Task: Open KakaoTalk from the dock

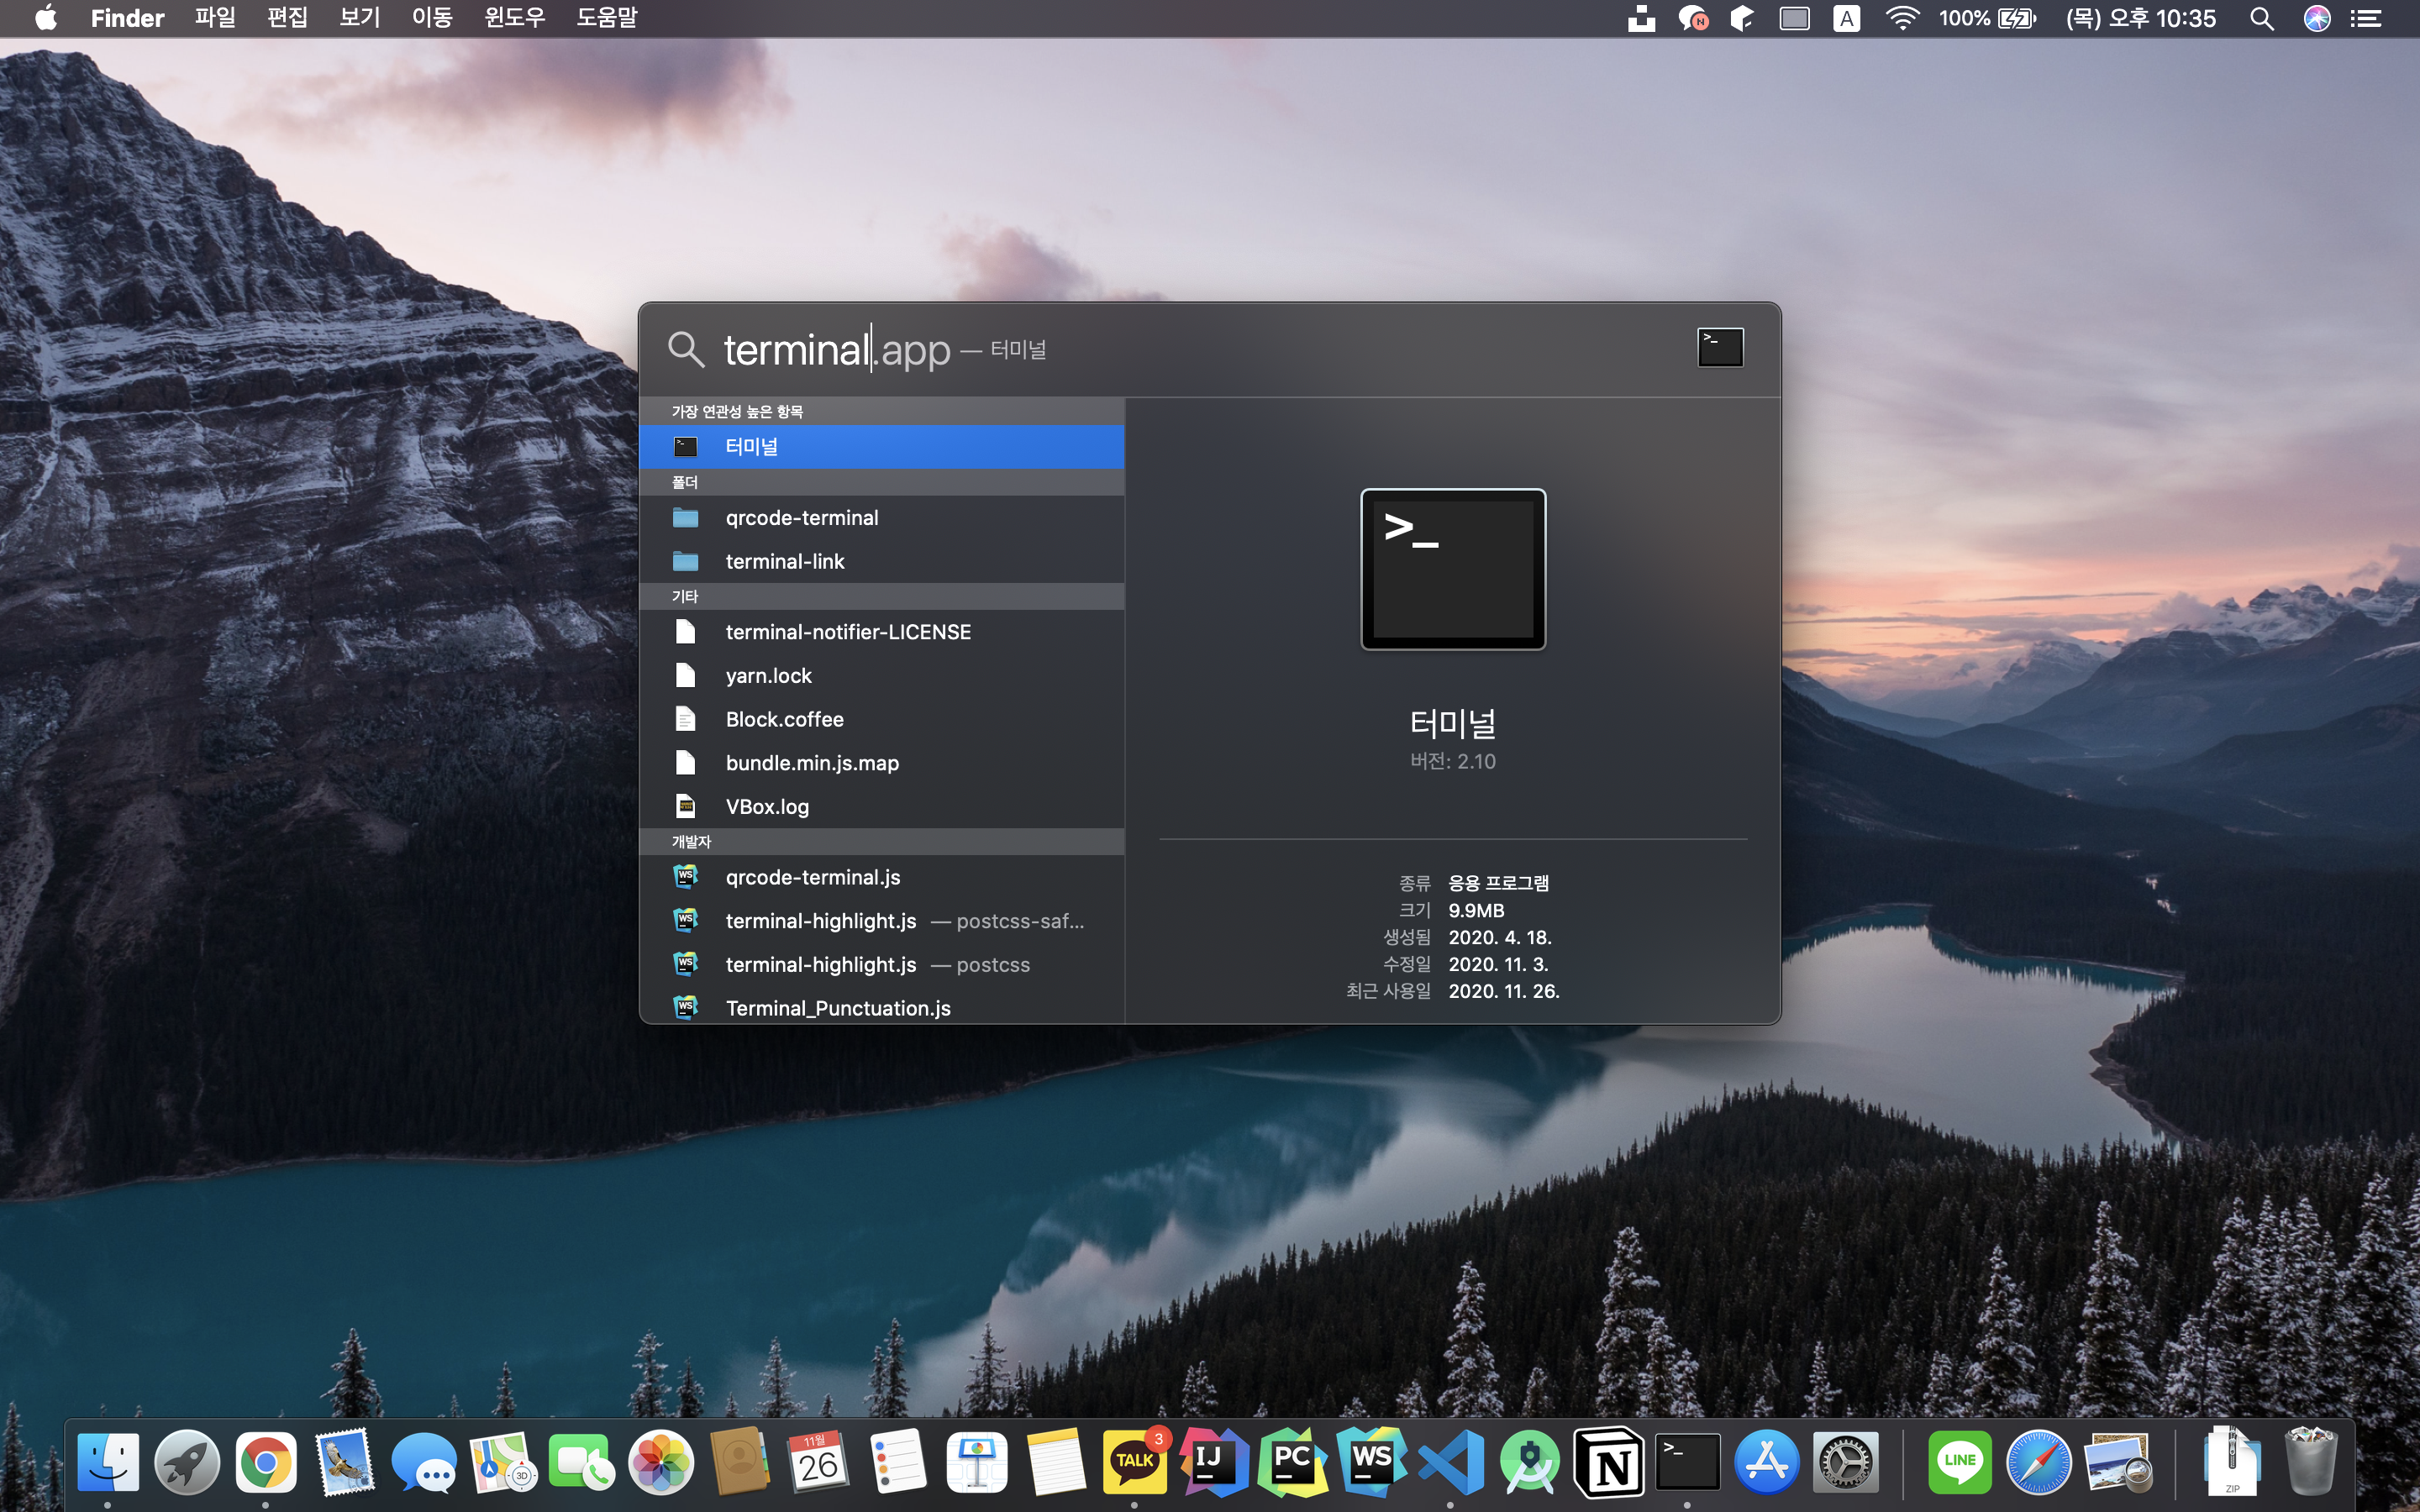Action: (x=1134, y=1462)
